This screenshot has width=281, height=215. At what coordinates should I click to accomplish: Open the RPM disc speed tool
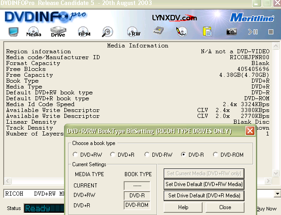[x=84, y=32]
